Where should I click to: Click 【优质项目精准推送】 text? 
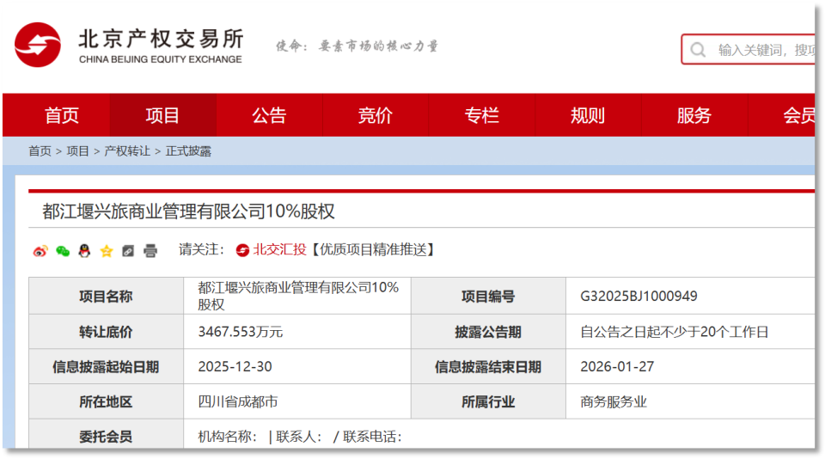pyautogui.click(x=372, y=249)
